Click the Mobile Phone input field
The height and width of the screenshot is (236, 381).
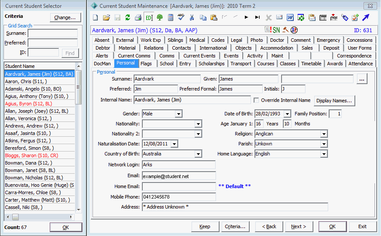click(x=179, y=197)
